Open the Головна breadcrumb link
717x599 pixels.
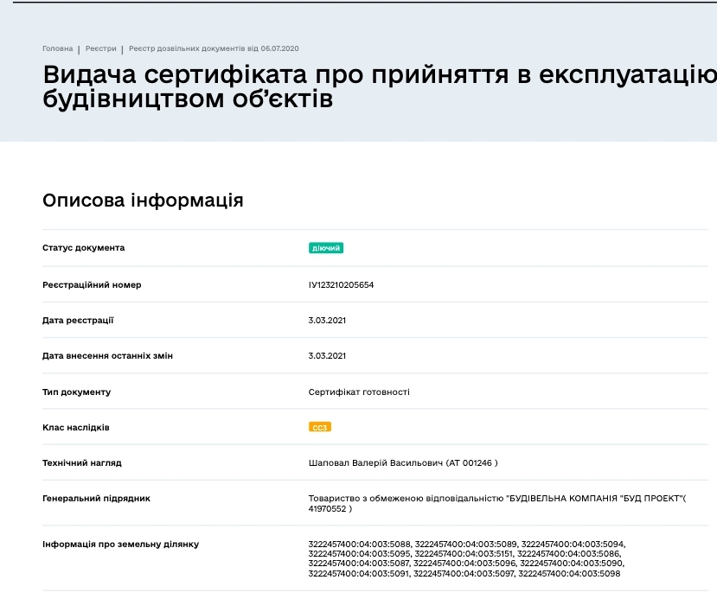coord(58,48)
